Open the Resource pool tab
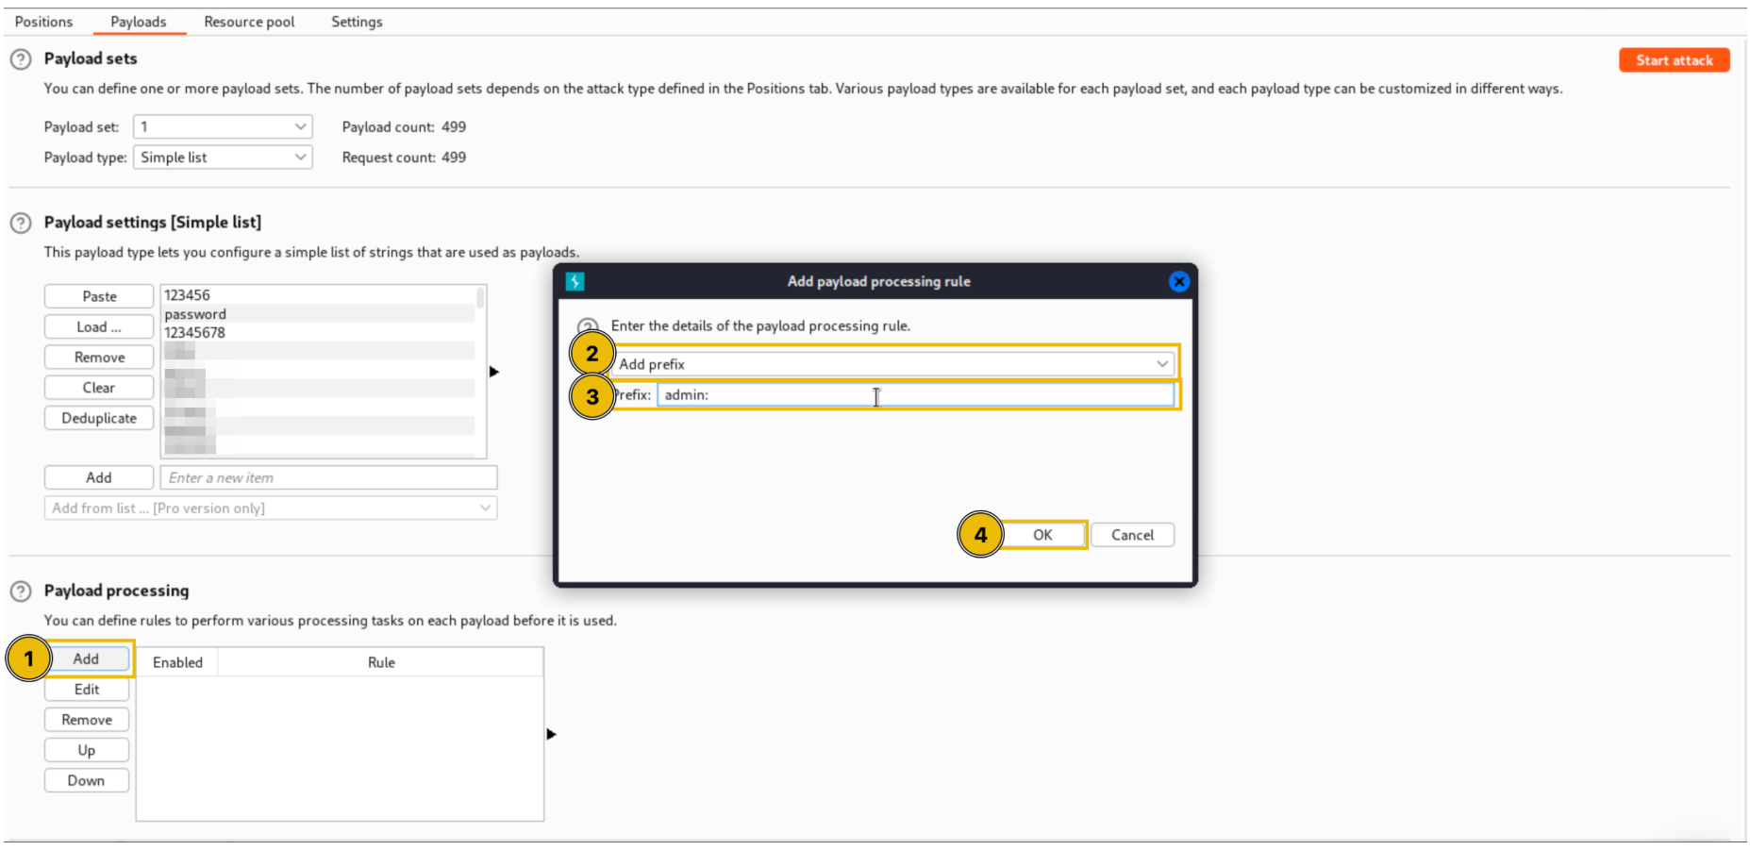The width and height of the screenshot is (1750, 850). (x=249, y=22)
